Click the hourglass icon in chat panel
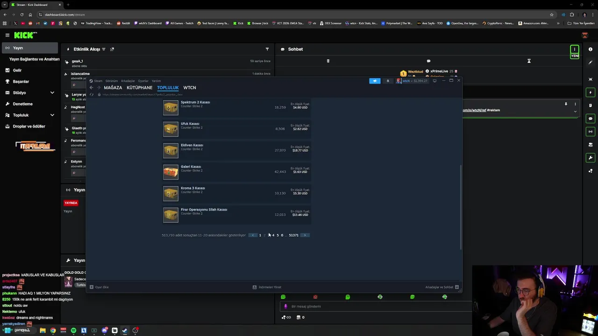Viewport: 598px width, 336px height. (x=529, y=61)
